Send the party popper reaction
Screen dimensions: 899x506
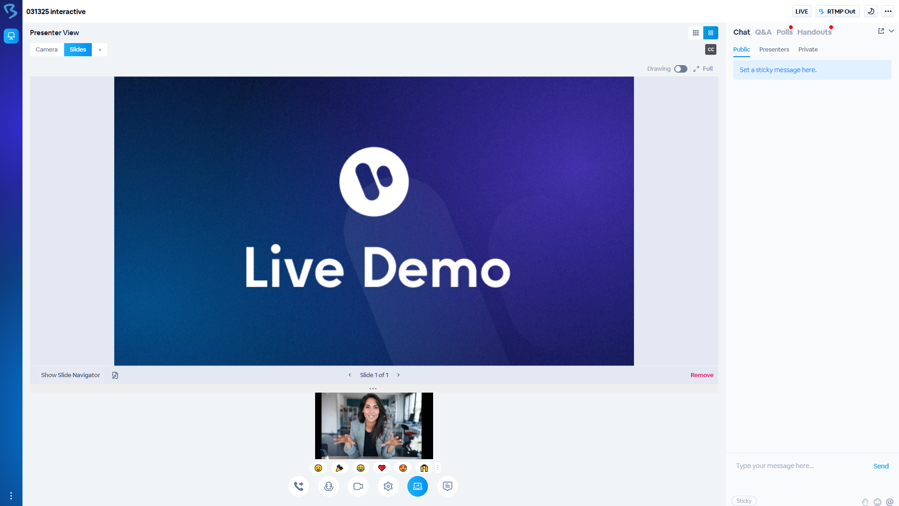pos(339,468)
